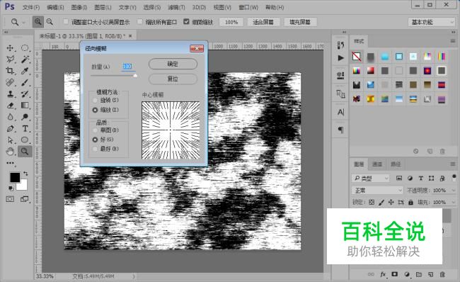Uncheck 细微缩放 checkbox

(186, 21)
